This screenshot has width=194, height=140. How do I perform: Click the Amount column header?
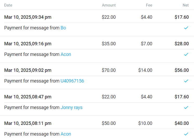[x=109, y=5]
